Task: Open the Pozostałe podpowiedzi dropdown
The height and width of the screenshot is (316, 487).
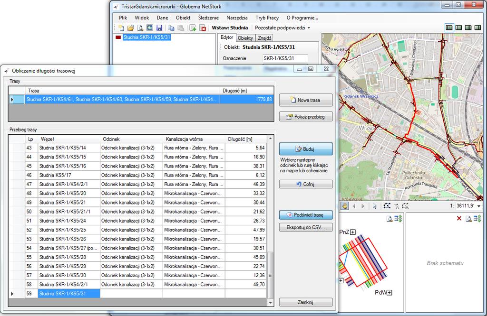Action: (x=282, y=28)
